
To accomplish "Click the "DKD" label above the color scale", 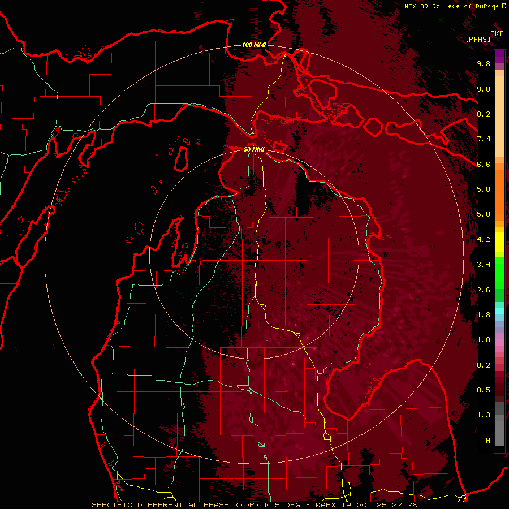I will coord(497,34).
